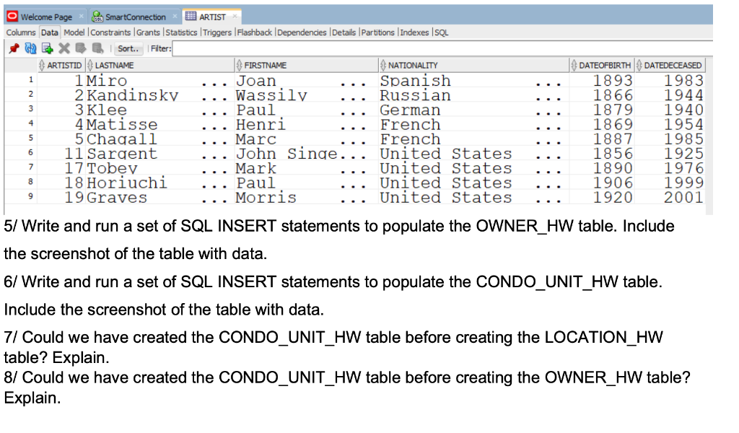Click the Oracle icon on Welcome Page tab

tap(12, 17)
